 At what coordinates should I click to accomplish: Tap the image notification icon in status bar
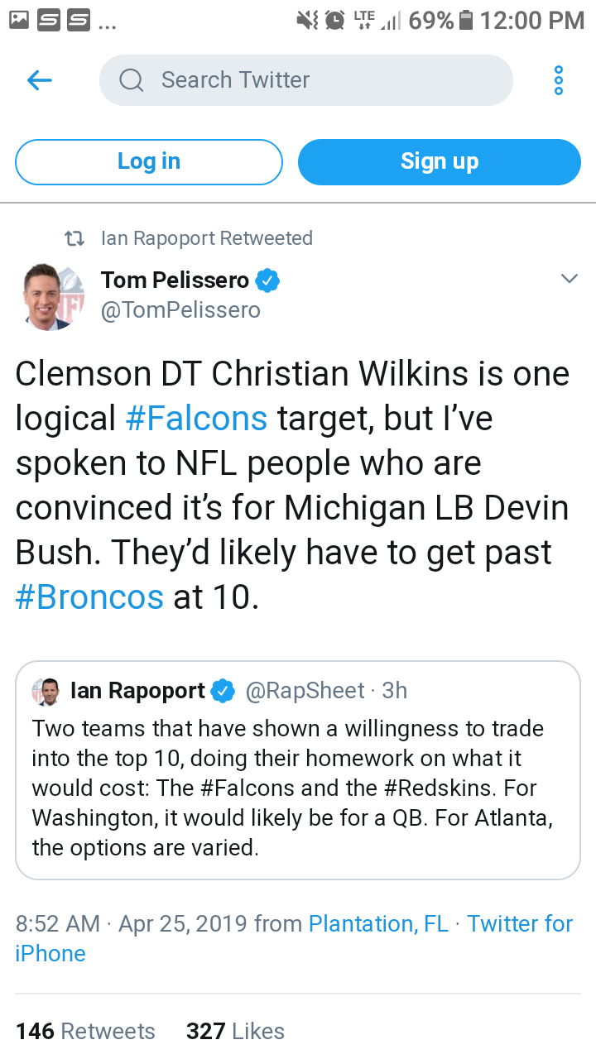[x=20, y=20]
